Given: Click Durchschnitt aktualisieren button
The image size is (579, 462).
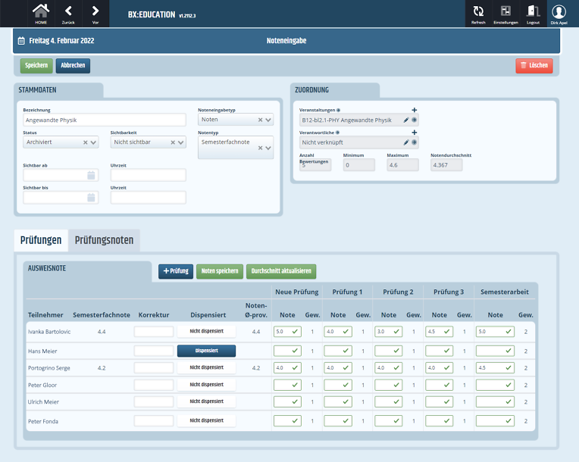Looking at the screenshot, I should (281, 271).
